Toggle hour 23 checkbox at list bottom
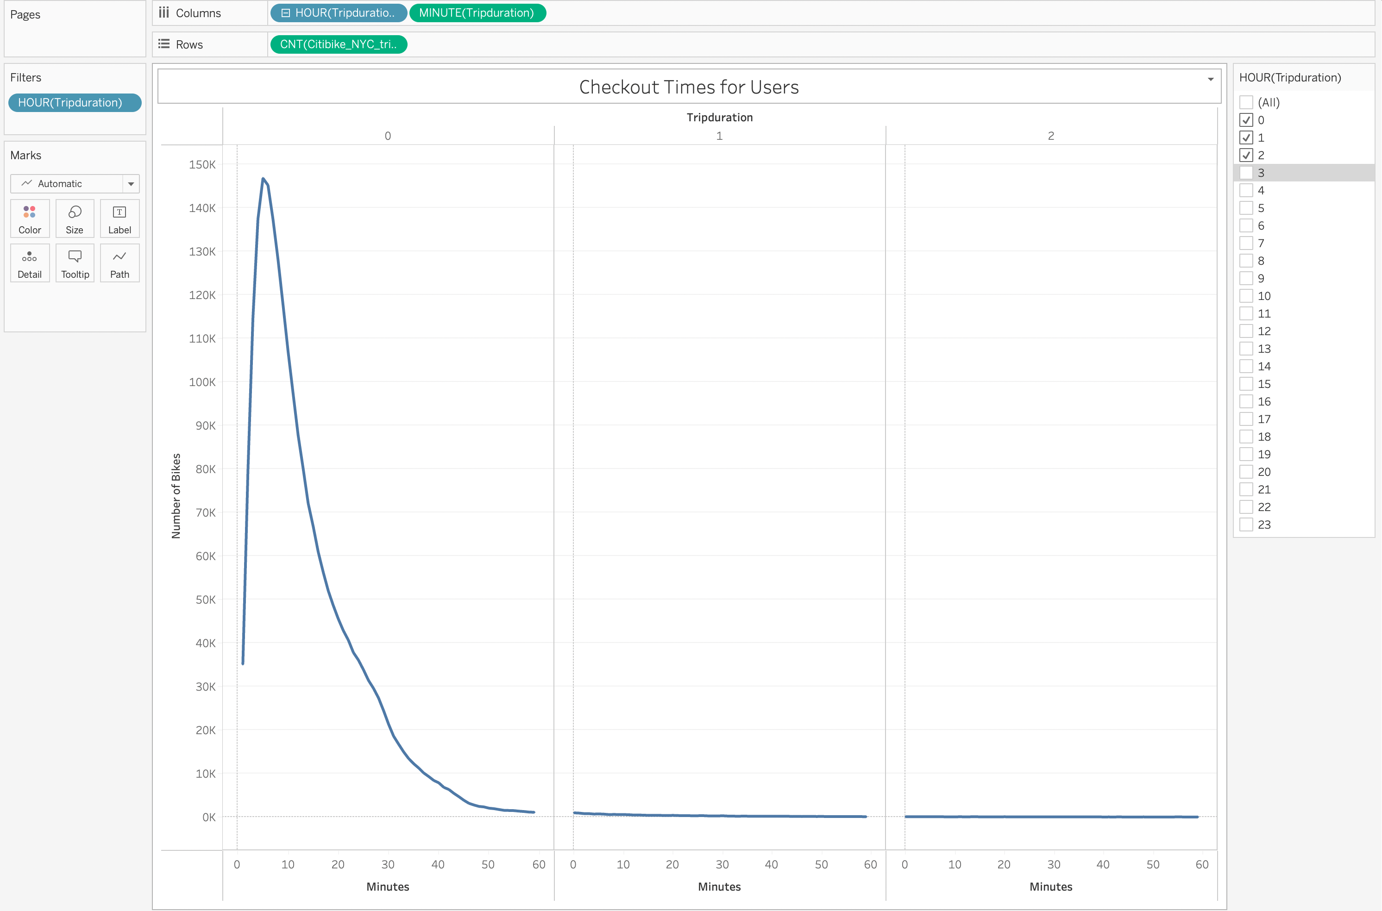This screenshot has width=1382, height=911. (1247, 524)
